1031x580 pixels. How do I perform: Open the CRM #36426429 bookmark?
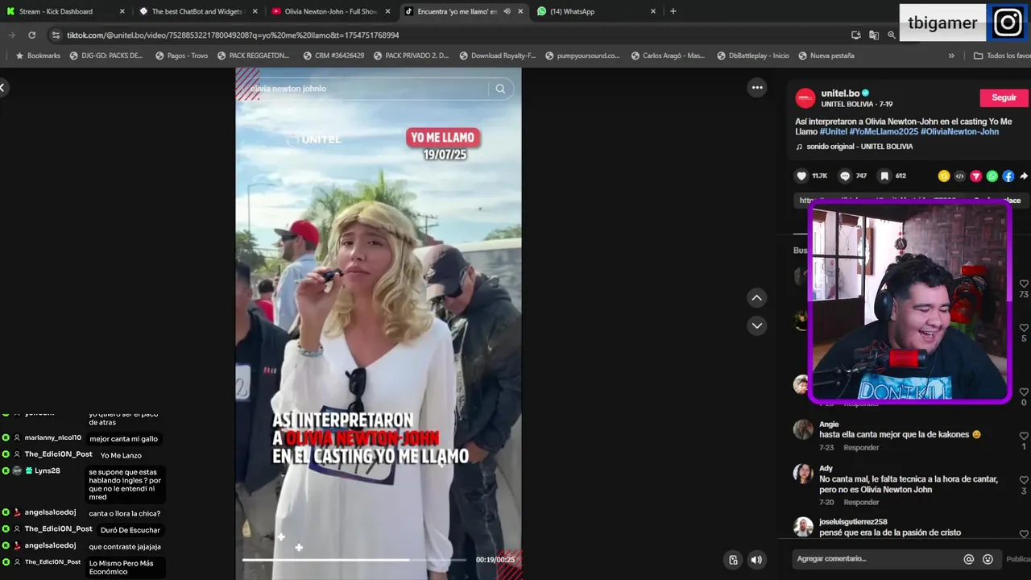pyautogui.click(x=333, y=56)
